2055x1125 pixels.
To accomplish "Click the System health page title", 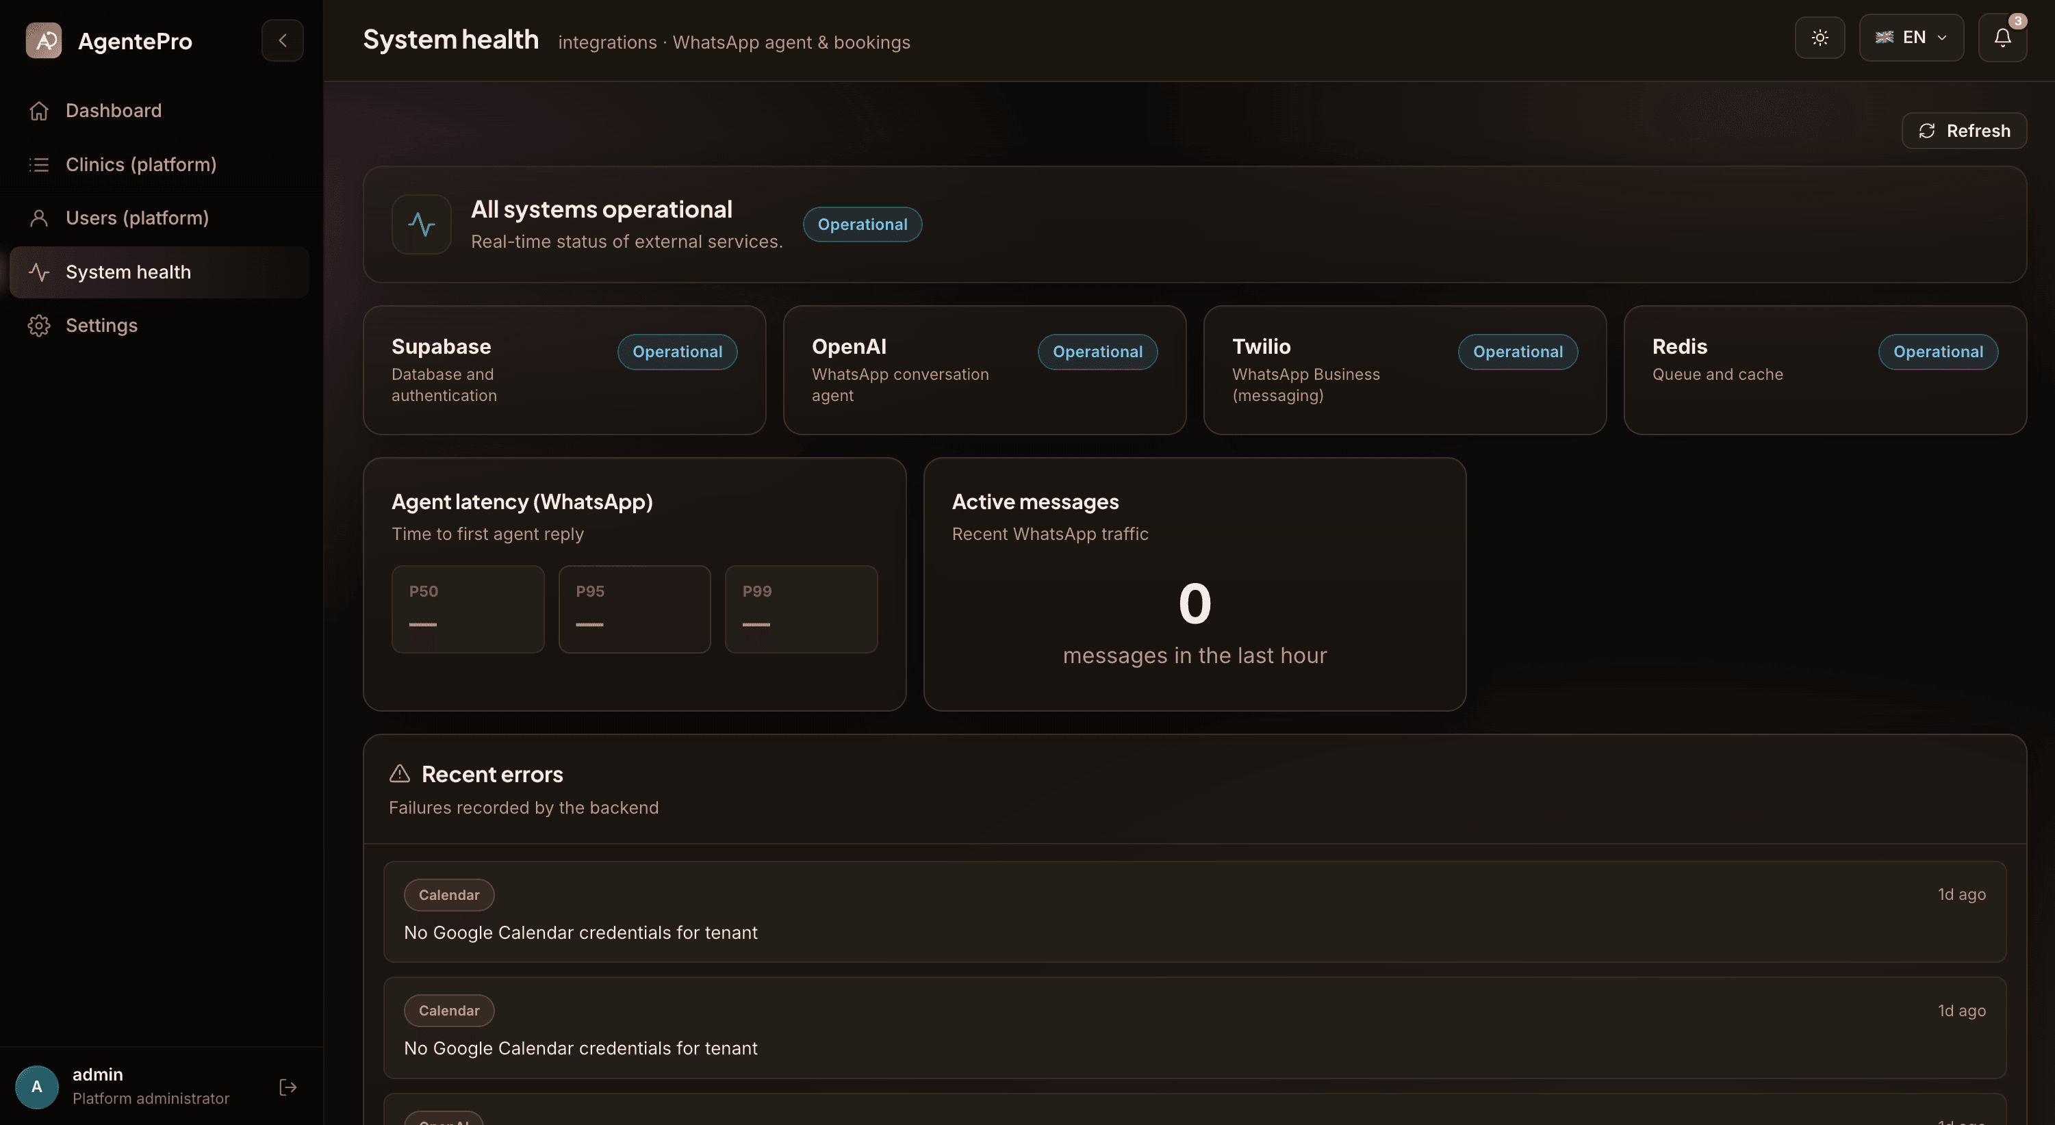I will 450,39.
